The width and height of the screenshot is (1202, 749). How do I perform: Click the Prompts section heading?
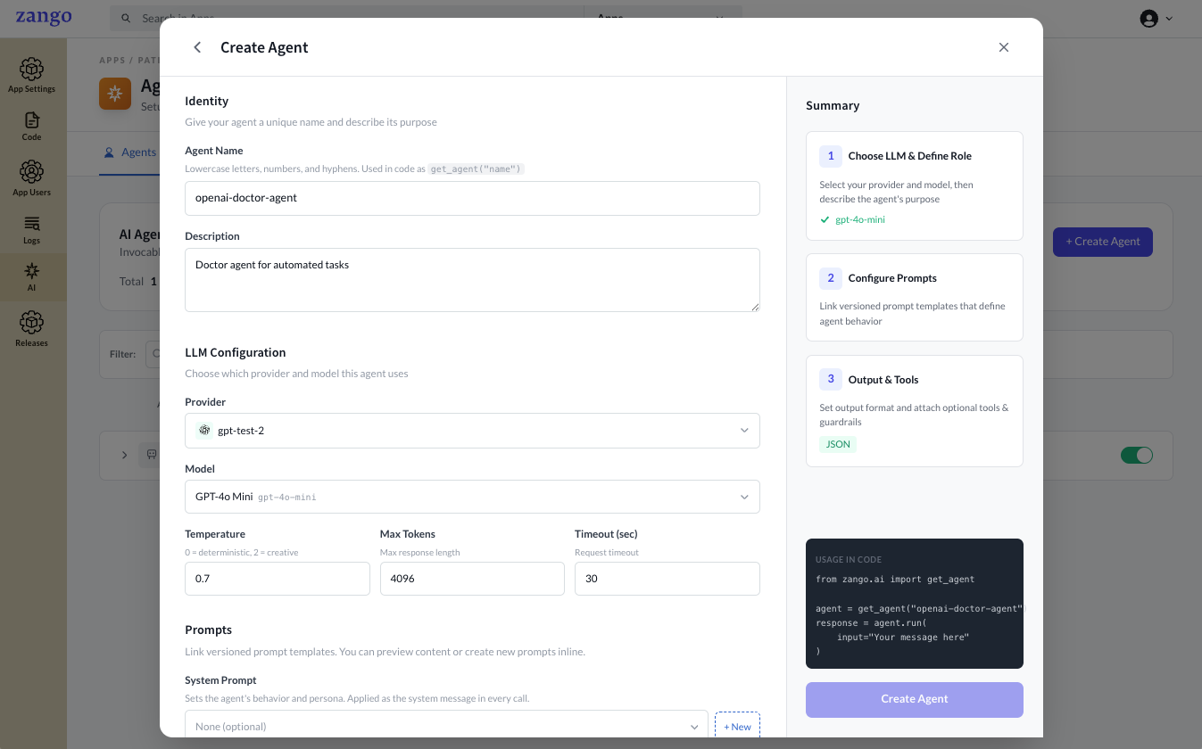(x=208, y=630)
